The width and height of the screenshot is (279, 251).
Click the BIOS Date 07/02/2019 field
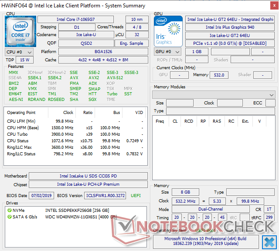point(41,196)
